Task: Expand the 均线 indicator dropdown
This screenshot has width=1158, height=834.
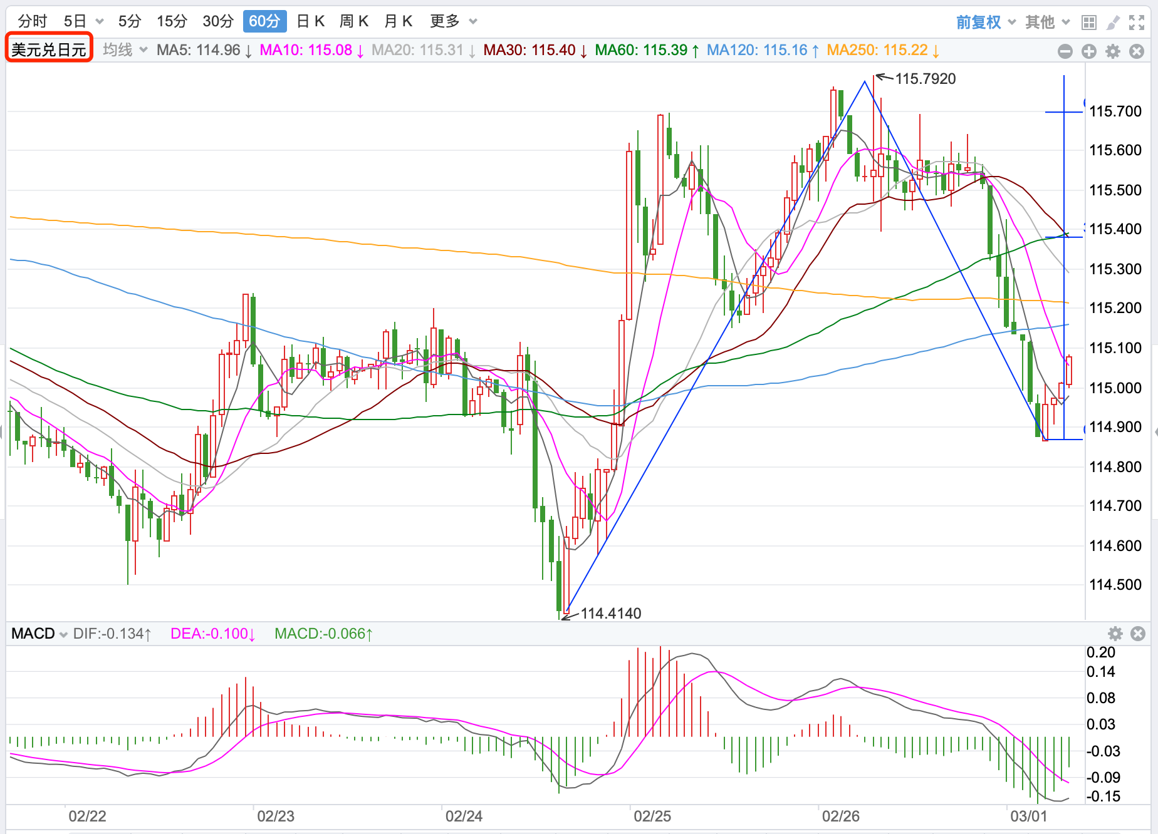Action: pos(143,49)
